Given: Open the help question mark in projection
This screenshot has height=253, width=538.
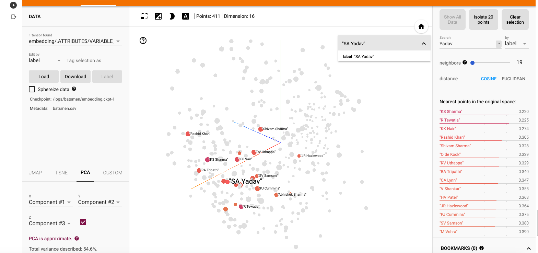Looking at the screenshot, I should click(143, 41).
